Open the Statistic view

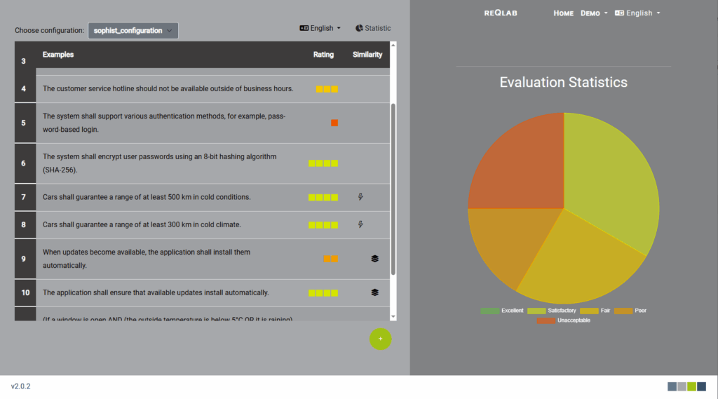point(373,29)
